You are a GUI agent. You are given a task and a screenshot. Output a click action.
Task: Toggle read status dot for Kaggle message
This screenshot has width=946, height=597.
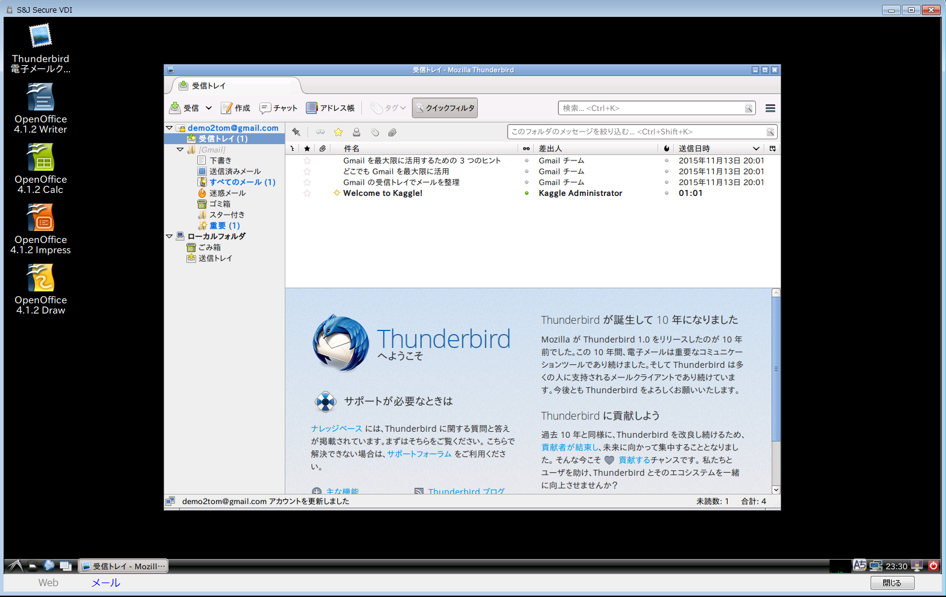tap(527, 193)
